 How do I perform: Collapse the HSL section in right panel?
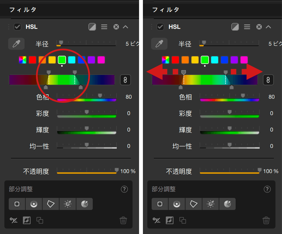pos(268,27)
